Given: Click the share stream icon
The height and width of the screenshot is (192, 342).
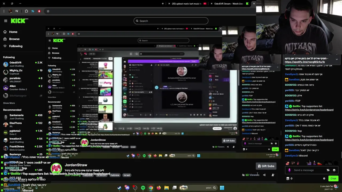Looking at the screenshot, I should click(x=264, y=175).
